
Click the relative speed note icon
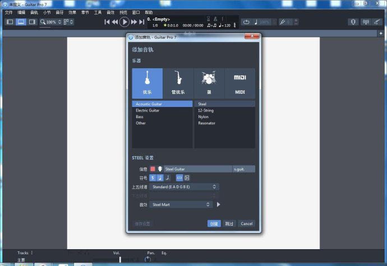pos(256,22)
